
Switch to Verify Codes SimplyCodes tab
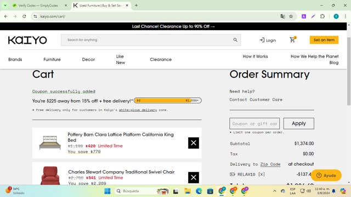coord(38,5)
